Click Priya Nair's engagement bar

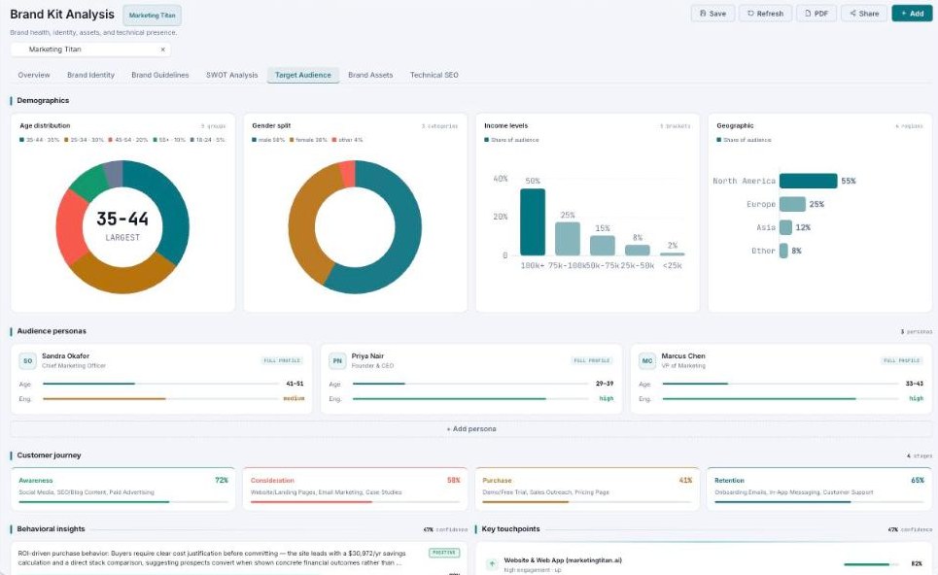(x=470, y=398)
